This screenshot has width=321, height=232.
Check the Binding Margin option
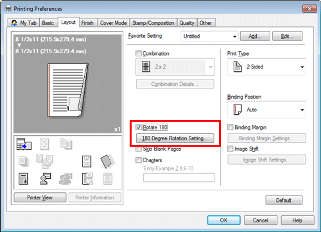pyautogui.click(x=230, y=127)
